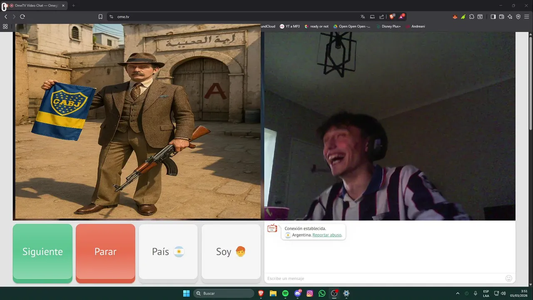Click the Siguiente button
This screenshot has height=300, width=533.
42,253
